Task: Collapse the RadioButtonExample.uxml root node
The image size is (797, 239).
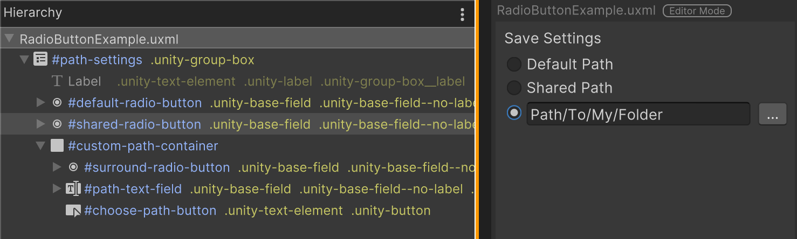Action: click(x=9, y=39)
